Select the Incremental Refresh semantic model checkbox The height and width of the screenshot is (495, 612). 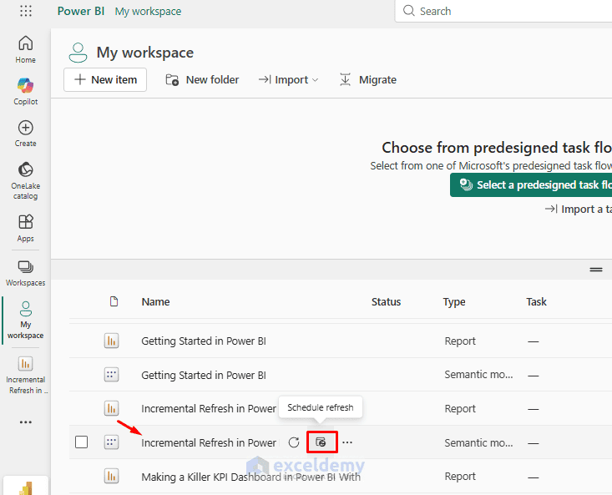(x=81, y=442)
